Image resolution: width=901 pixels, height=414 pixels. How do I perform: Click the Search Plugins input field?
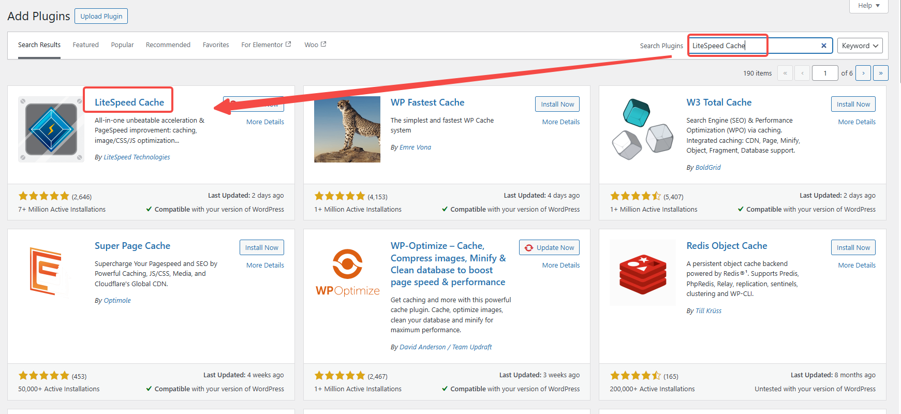coord(760,46)
